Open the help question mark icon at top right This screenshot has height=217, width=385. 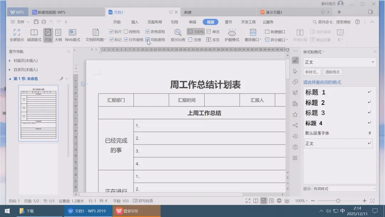click(357, 22)
